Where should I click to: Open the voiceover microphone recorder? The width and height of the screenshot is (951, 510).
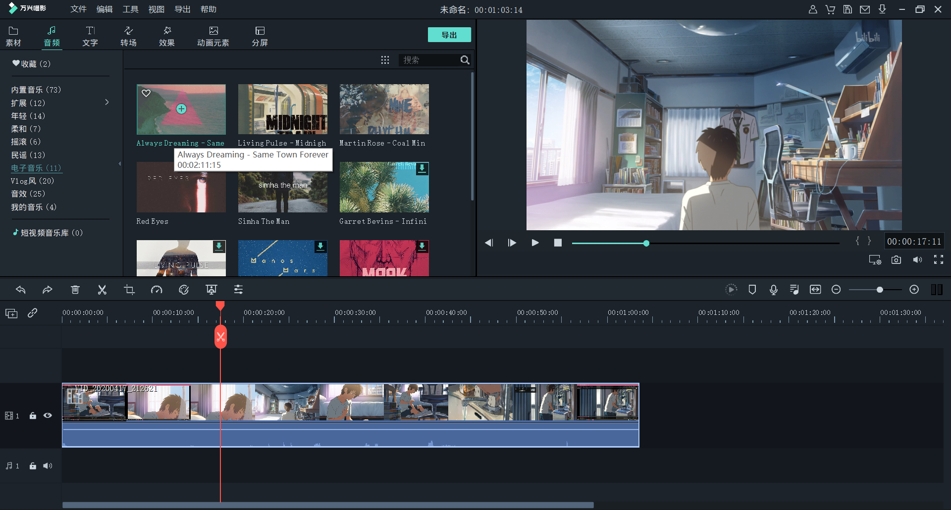773,290
